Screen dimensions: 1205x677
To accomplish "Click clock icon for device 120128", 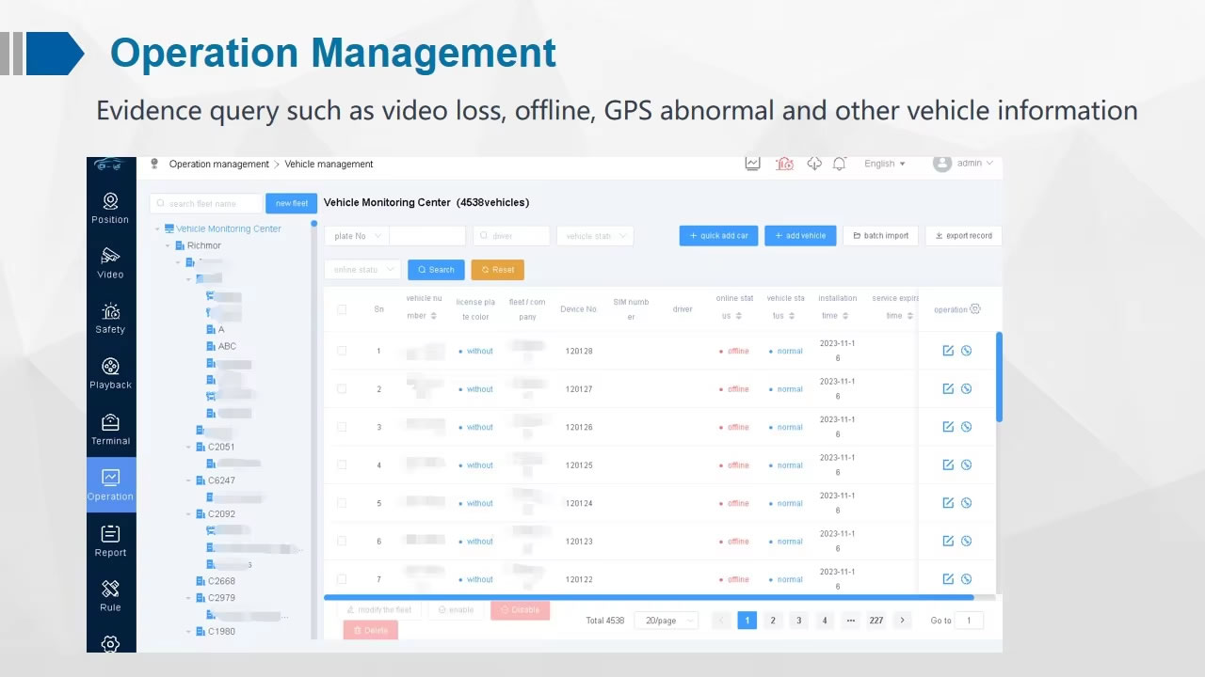I will pyautogui.click(x=966, y=351).
